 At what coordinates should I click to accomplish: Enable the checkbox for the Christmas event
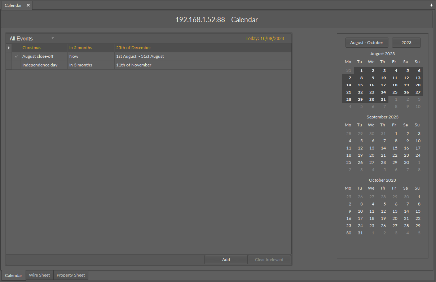[x=16, y=48]
